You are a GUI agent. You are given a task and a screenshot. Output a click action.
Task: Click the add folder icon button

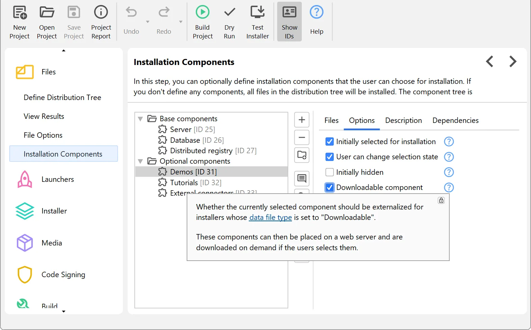click(x=302, y=155)
